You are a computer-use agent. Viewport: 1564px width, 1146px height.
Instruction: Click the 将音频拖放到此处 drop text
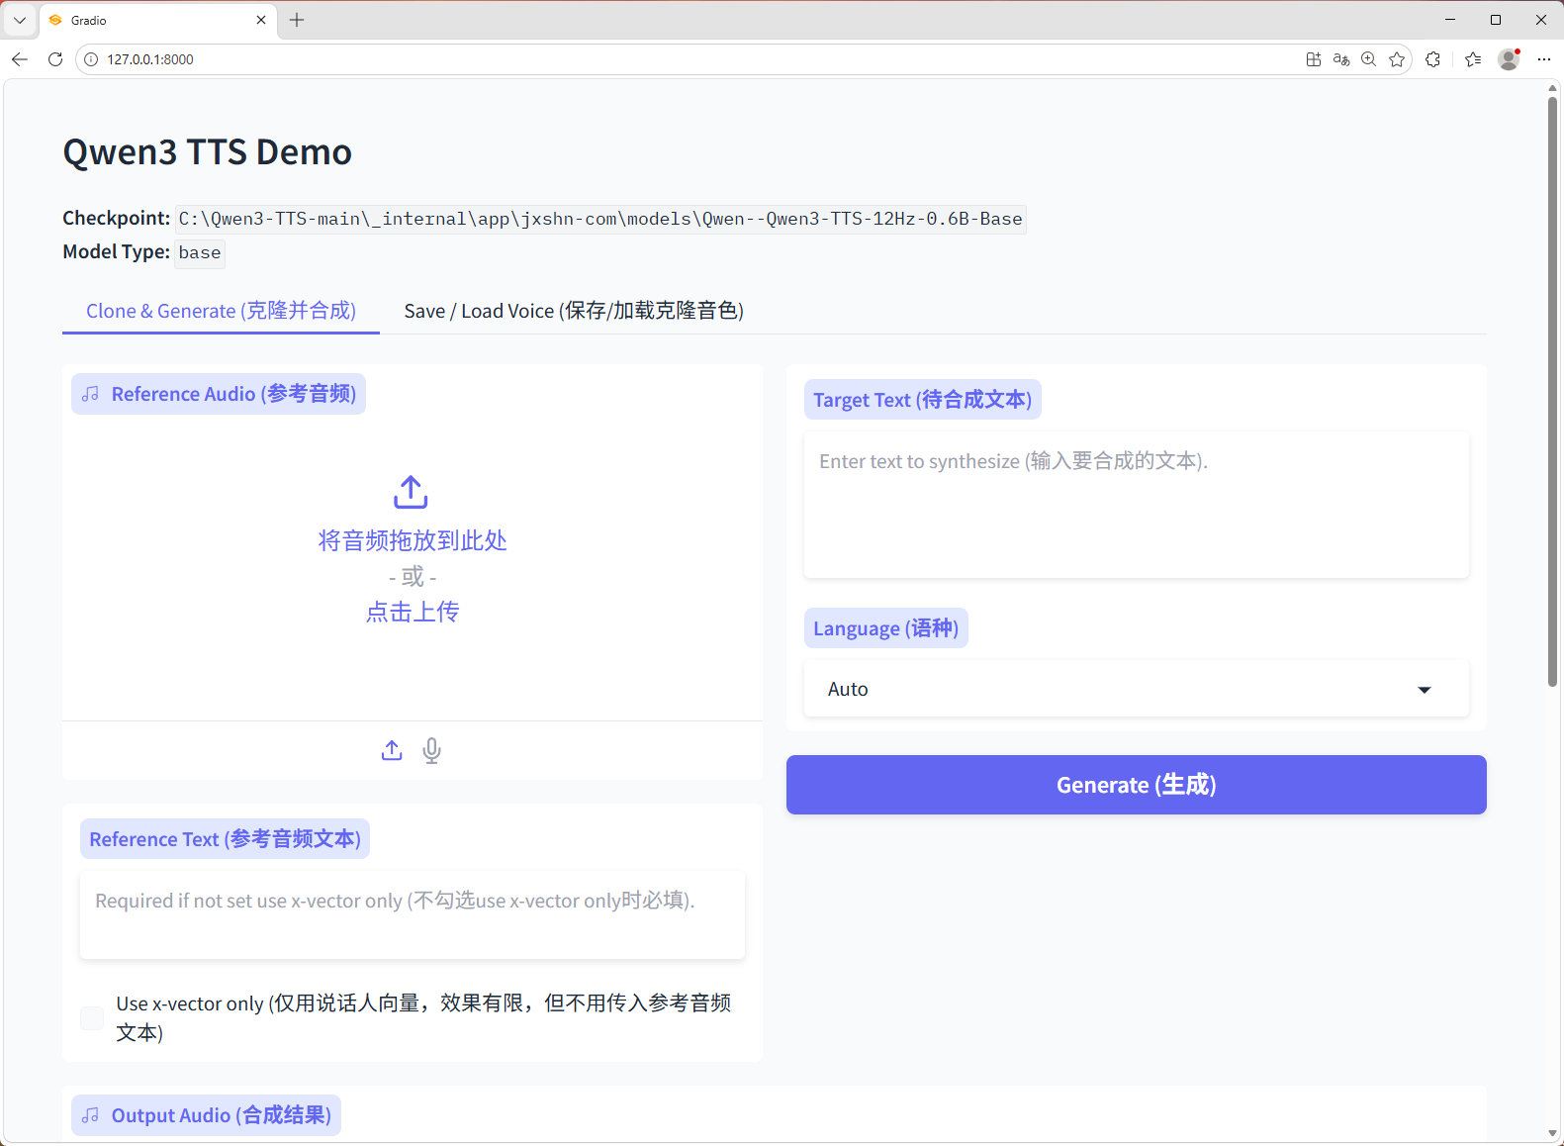pyautogui.click(x=413, y=540)
